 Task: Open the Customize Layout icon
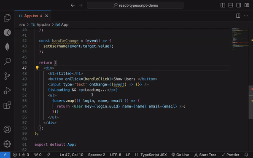pos(247,5)
